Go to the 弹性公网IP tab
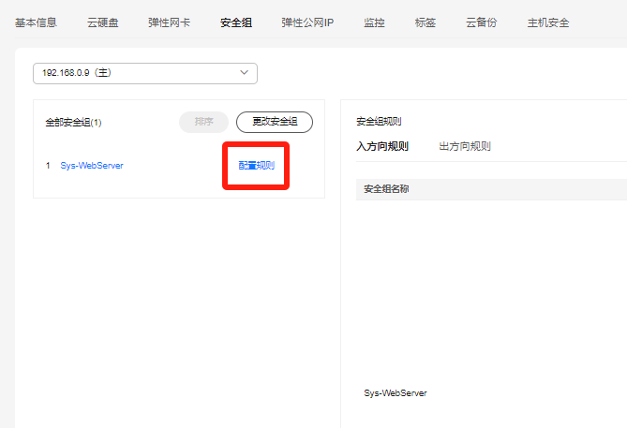627x428 pixels. (x=307, y=22)
